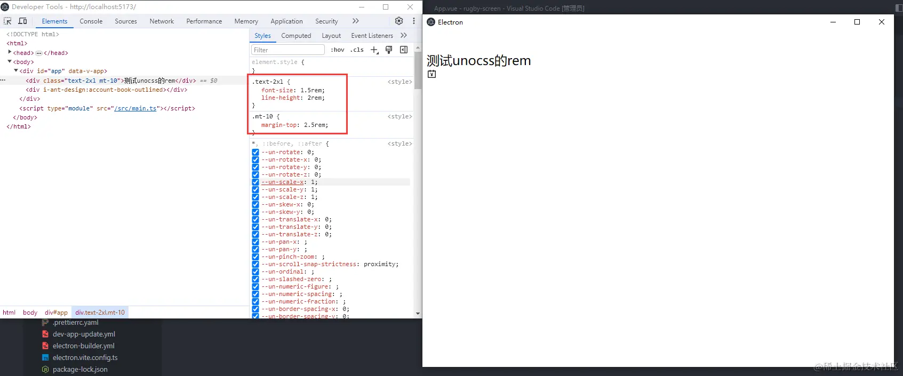The image size is (903, 376).
Task: Uncheck the --un-translate-x property
Action: pyautogui.click(x=255, y=219)
